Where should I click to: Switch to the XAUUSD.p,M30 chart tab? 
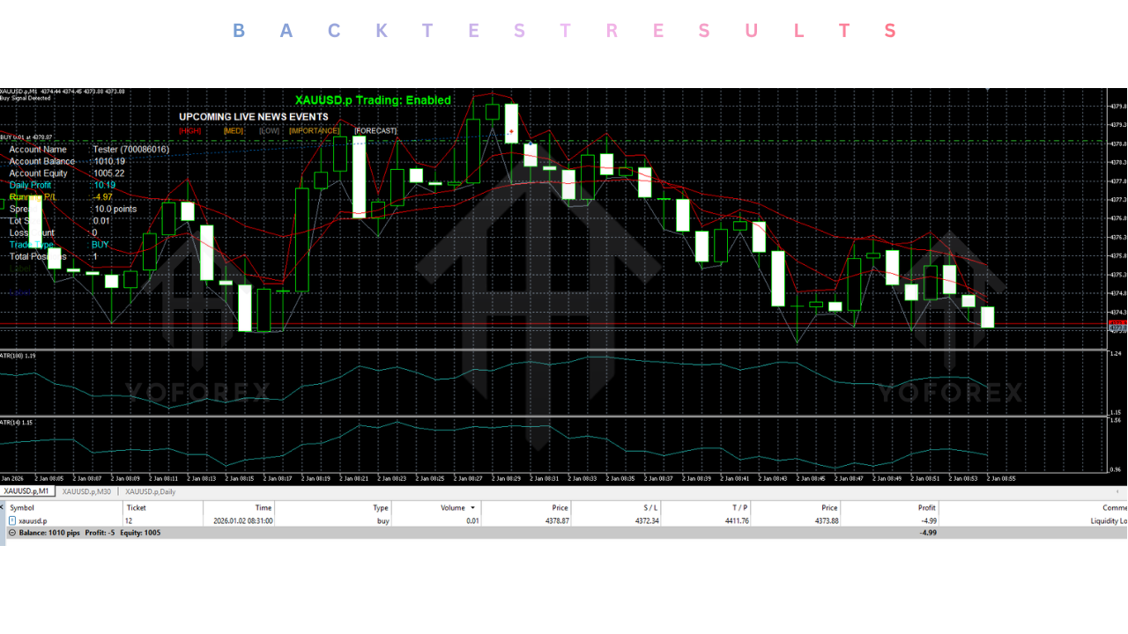coord(86,491)
